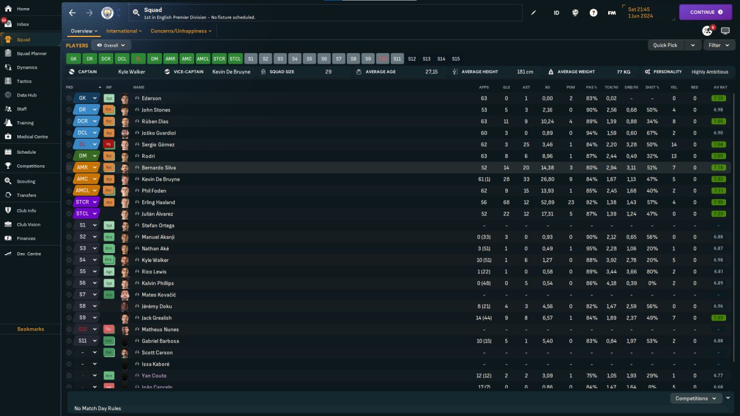Open the Tactics screen from sidebar

[24, 81]
